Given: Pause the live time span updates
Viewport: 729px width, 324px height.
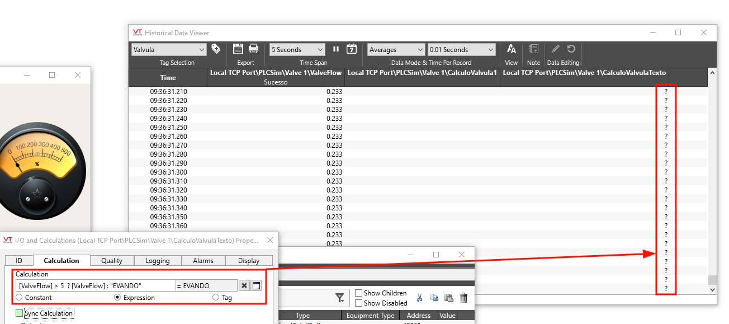Looking at the screenshot, I should tap(336, 49).
